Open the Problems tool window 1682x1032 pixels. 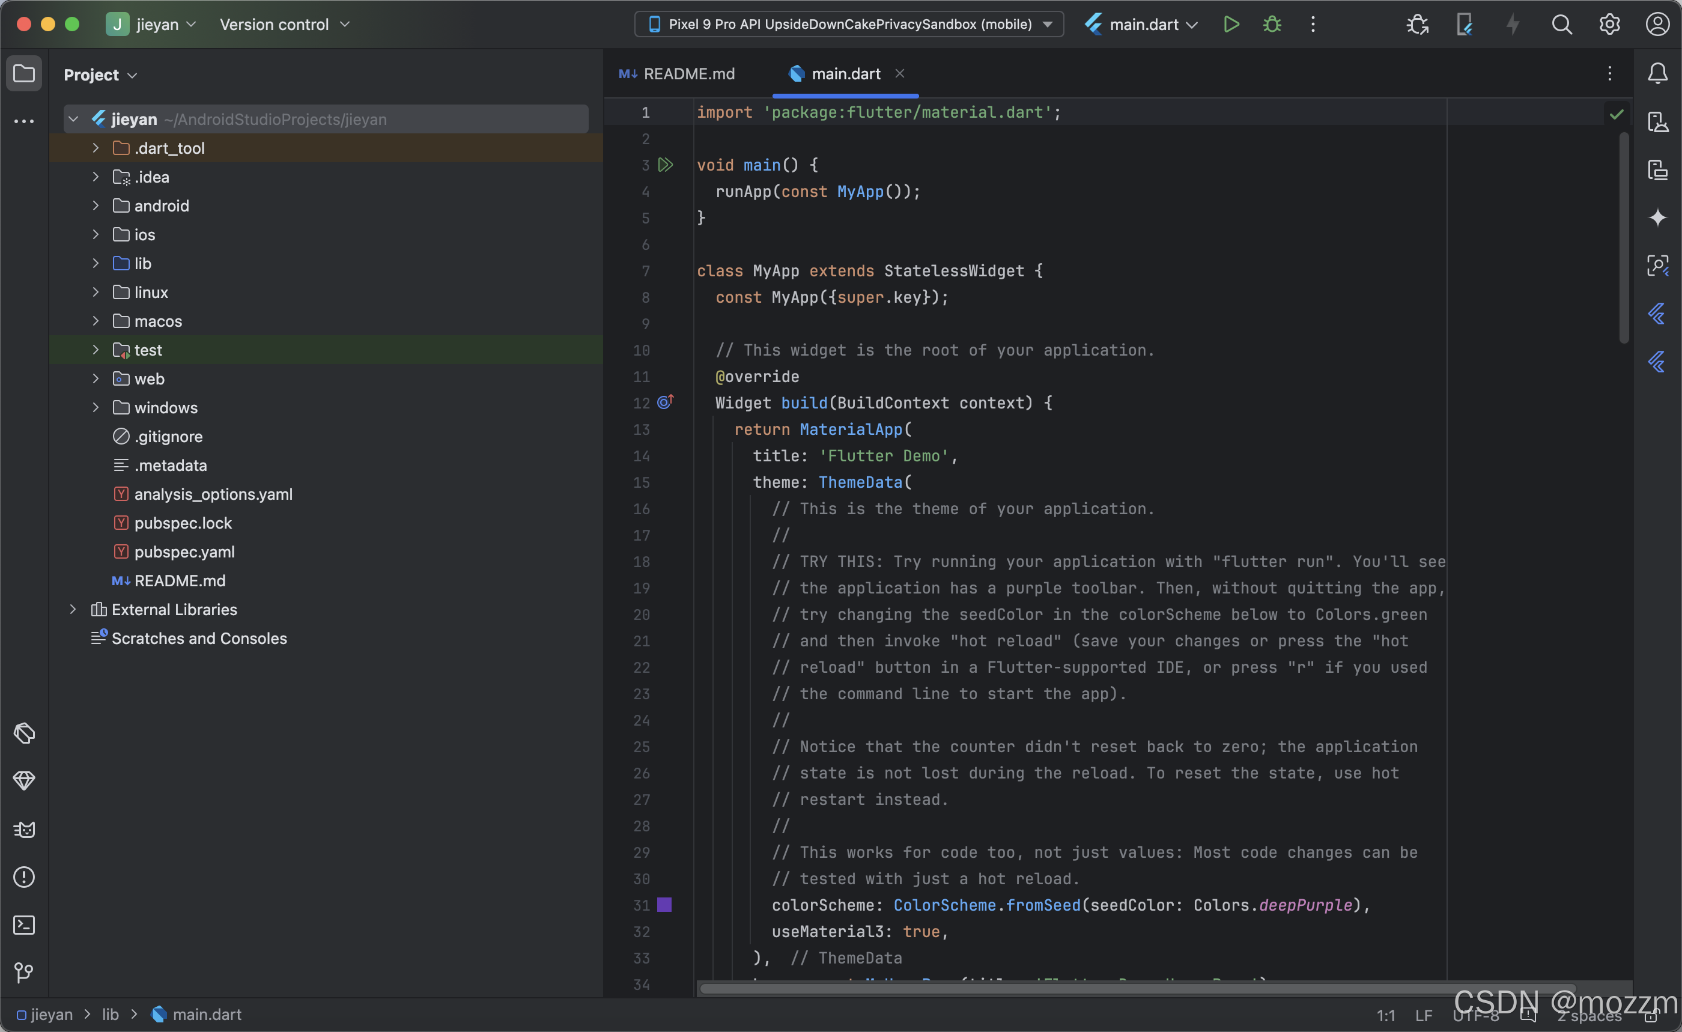click(x=25, y=877)
